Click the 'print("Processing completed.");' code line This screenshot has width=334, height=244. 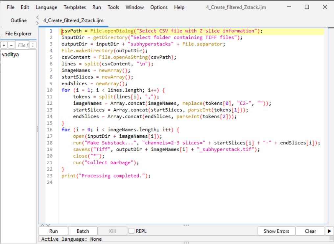click(x=106, y=176)
